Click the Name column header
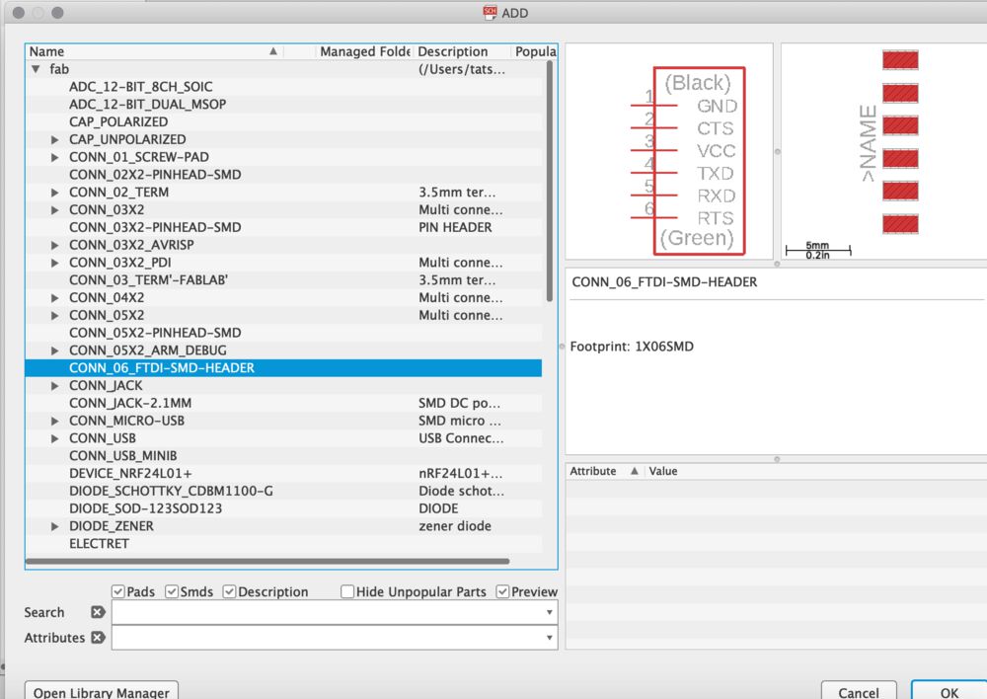The height and width of the screenshot is (699, 987). point(154,51)
